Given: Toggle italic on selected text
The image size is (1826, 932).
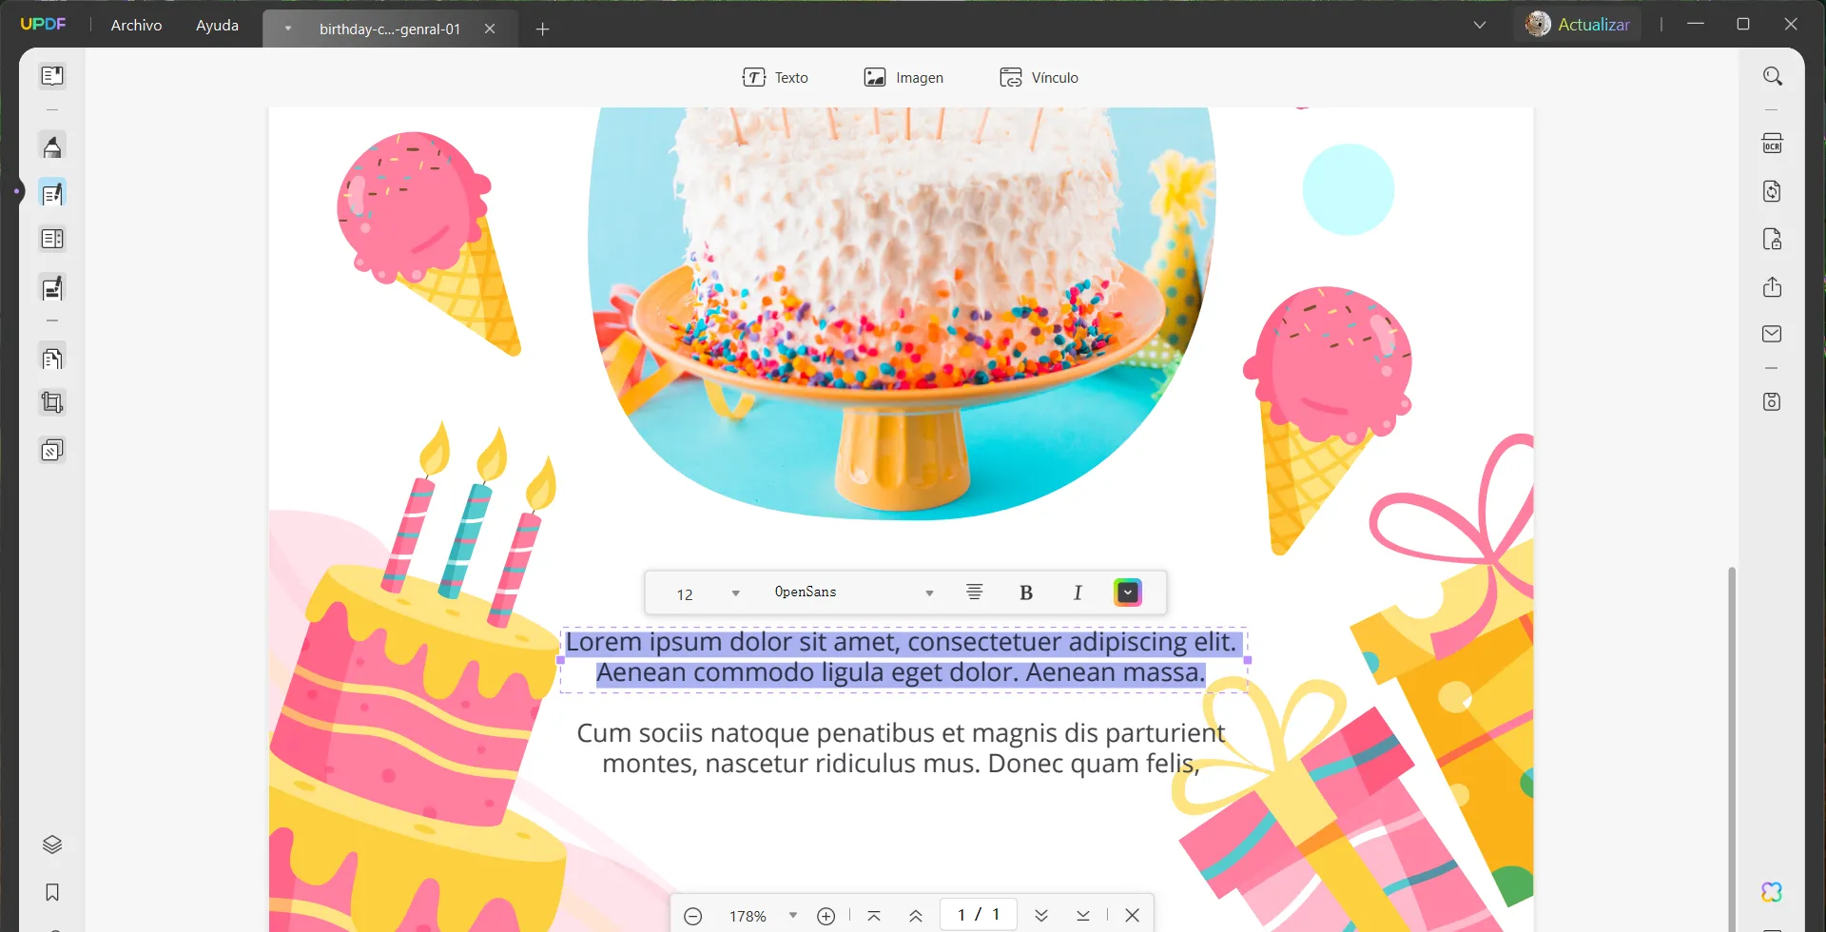Looking at the screenshot, I should click(x=1078, y=592).
